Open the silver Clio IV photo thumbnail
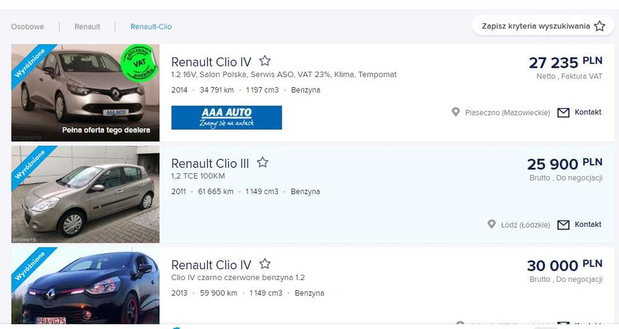The image size is (619, 329). [x=85, y=92]
